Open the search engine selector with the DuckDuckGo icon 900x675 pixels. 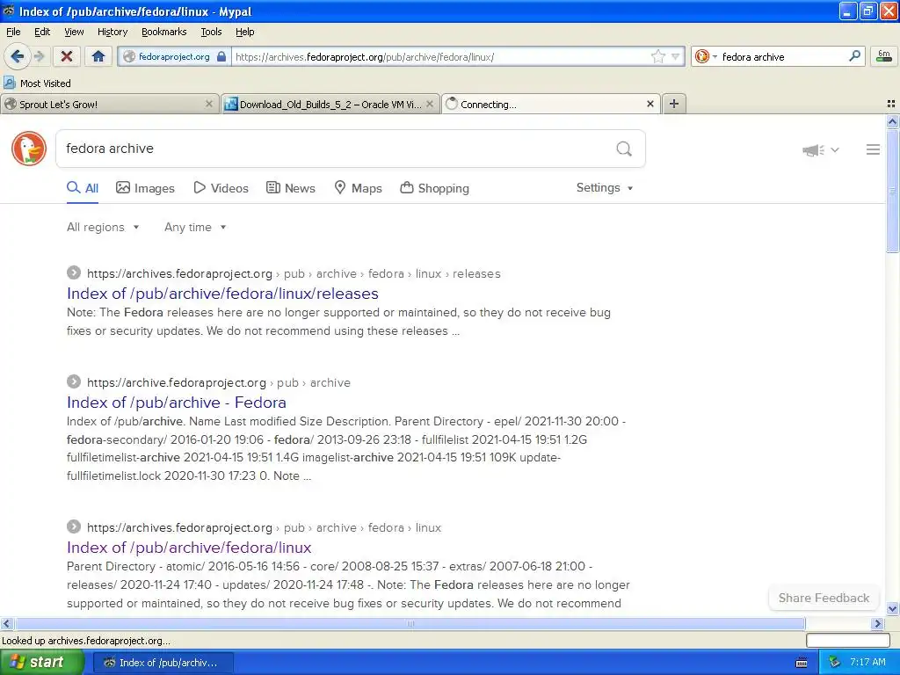click(706, 57)
